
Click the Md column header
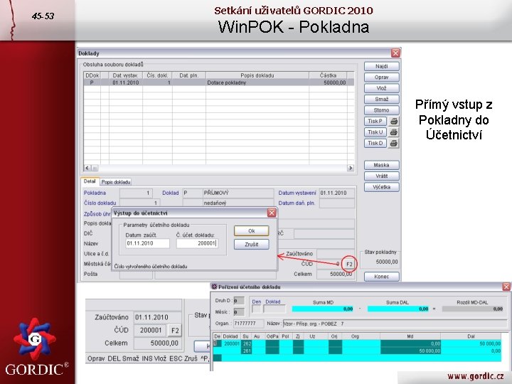pos(410,336)
